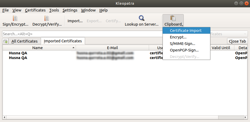
Task: Open the View menu
Action: [17, 10]
